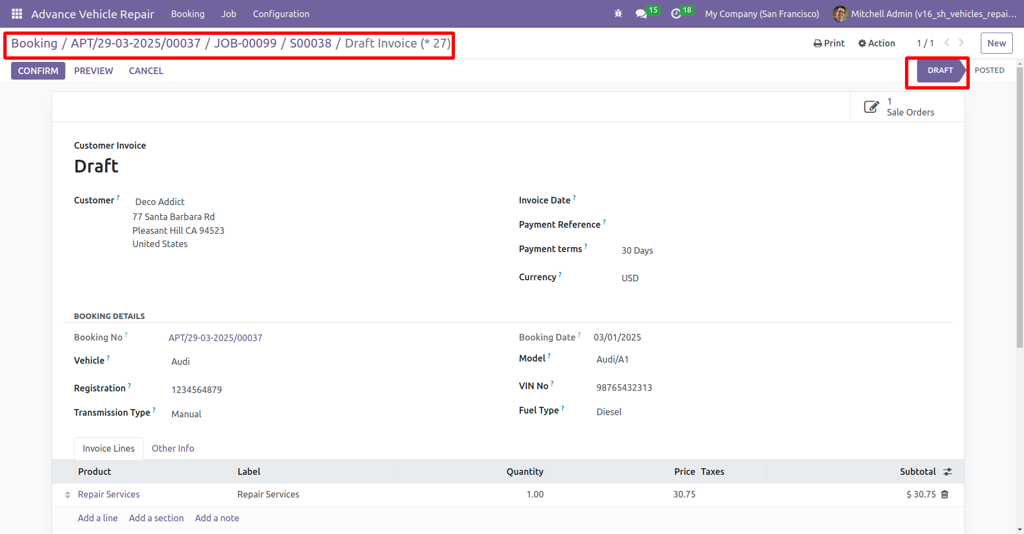Click the Fuel Type help question mark
Image resolution: width=1024 pixels, height=534 pixels.
click(563, 408)
